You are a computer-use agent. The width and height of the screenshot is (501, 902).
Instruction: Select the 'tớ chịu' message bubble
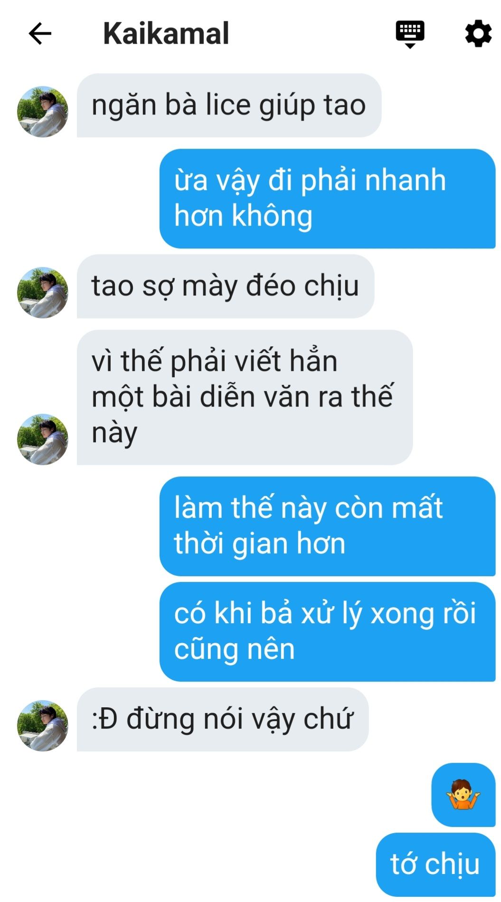[x=435, y=864]
